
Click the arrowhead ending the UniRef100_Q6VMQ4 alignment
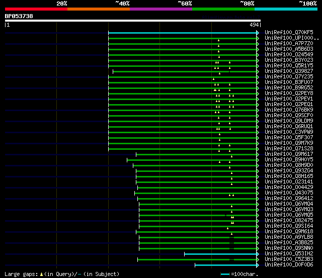pos(258,205)
